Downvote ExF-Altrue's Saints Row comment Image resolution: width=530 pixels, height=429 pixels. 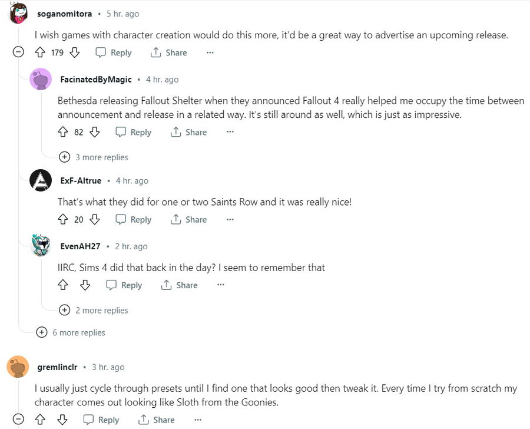pyautogui.click(x=94, y=219)
